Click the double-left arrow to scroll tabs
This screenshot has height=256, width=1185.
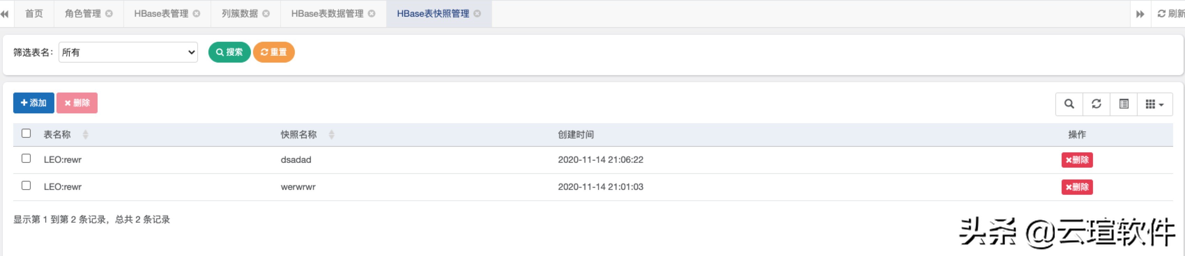coord(5,13)
